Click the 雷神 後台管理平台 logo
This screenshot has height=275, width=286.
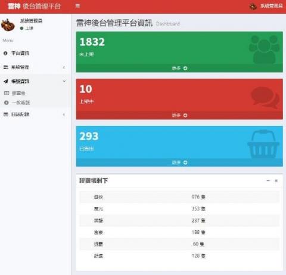[35, 7]
